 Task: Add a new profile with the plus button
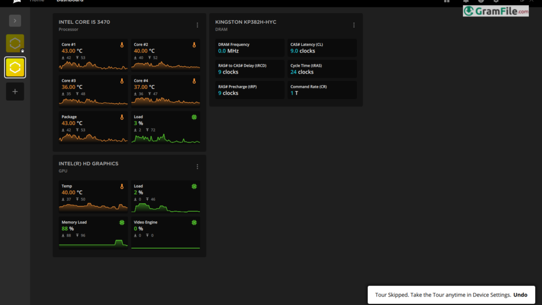(15, 92)
